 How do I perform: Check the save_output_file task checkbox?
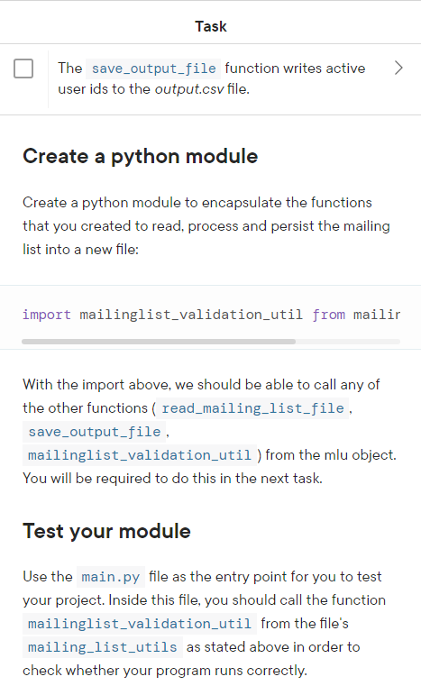23,69
